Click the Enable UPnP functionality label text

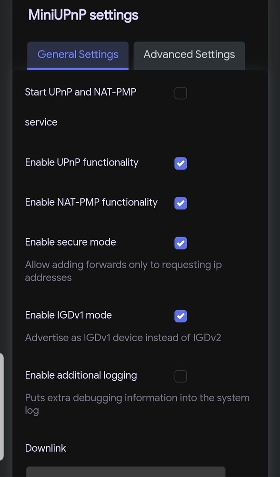tap(81, 162)
